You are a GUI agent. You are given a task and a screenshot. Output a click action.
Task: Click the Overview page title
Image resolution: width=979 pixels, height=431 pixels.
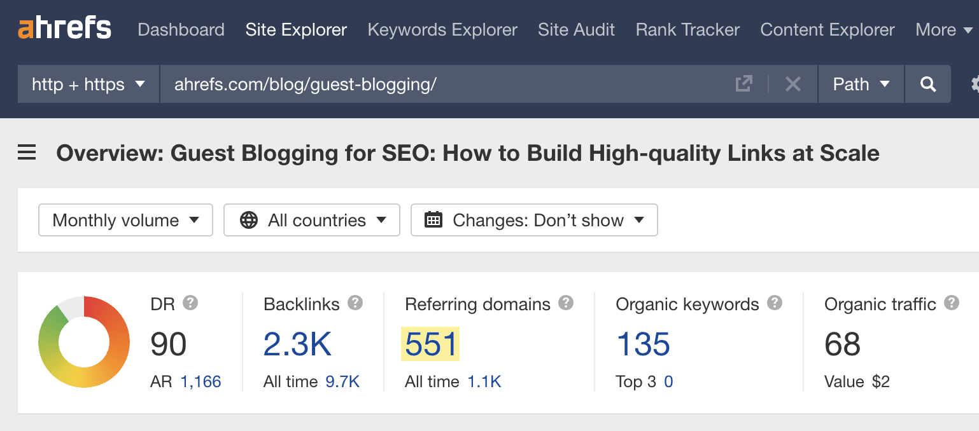tap(468, 153)
